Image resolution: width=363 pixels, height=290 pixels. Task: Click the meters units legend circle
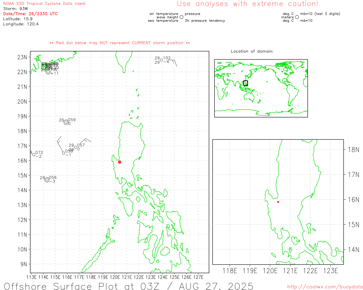297,17
